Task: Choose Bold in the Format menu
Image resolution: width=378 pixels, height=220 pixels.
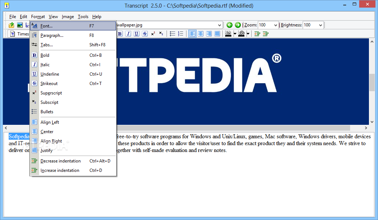Action: pyautogui.click(x=73, y=55)
